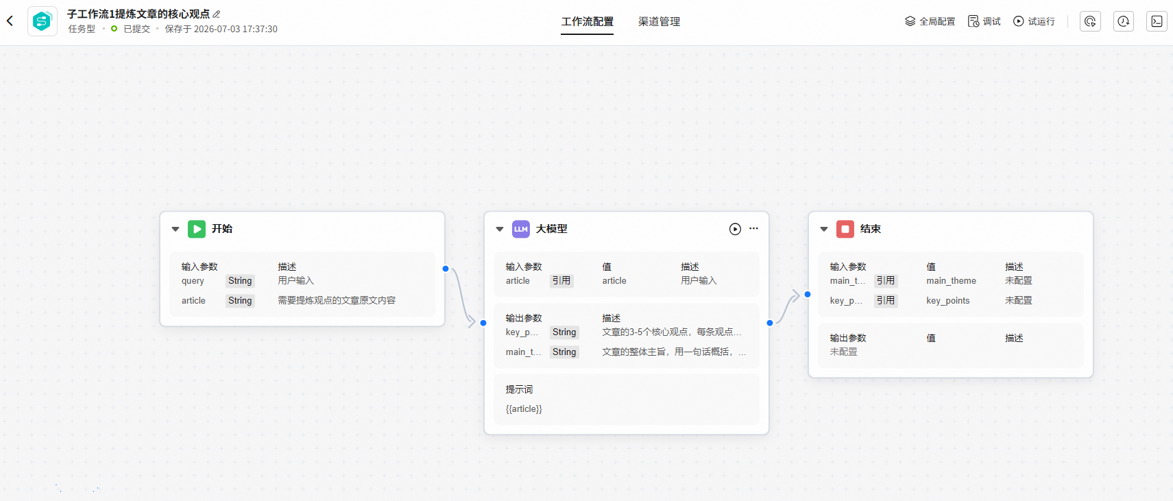Click main_theme value in 结束 node
This screenshot has width=1173, height=501.
click(x=951, y=281)
